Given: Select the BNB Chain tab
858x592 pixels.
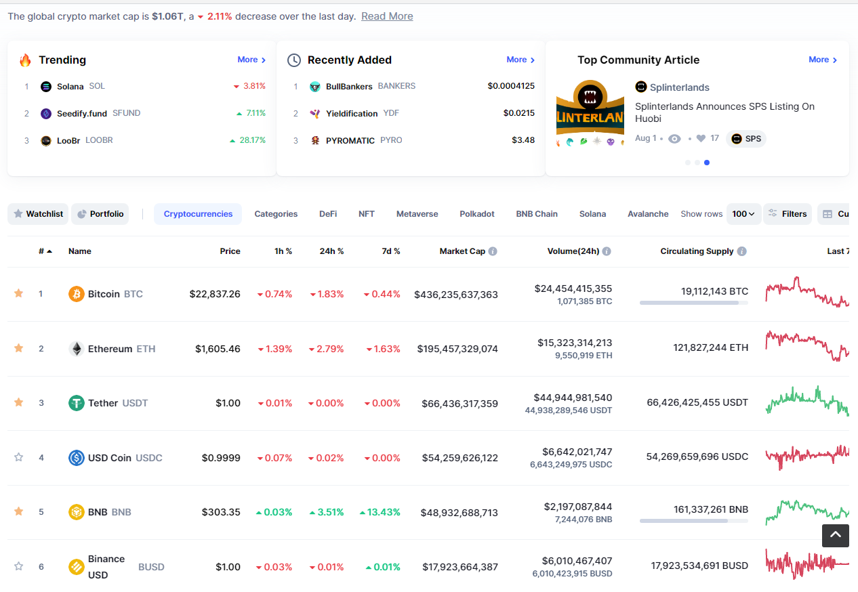Looking at the screenshot, I should click(x=537, y=214).
